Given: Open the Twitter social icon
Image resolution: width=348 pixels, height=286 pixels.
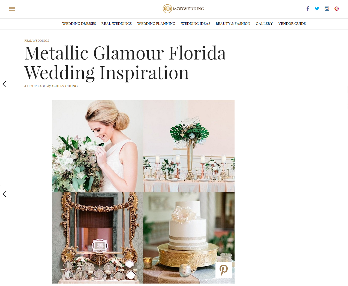Looking at the screenshot, I should pos(317,8).
